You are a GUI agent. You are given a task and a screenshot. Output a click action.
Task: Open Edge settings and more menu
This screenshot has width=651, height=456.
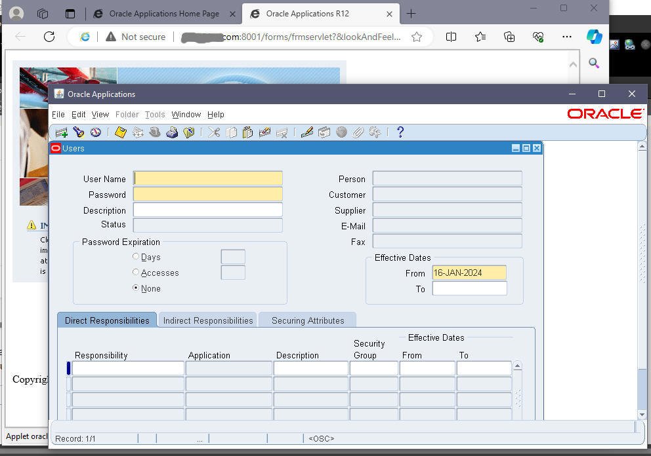pos(567,37)
